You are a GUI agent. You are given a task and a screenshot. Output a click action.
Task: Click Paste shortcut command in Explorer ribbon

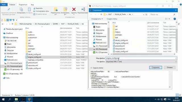click(40, 14)
